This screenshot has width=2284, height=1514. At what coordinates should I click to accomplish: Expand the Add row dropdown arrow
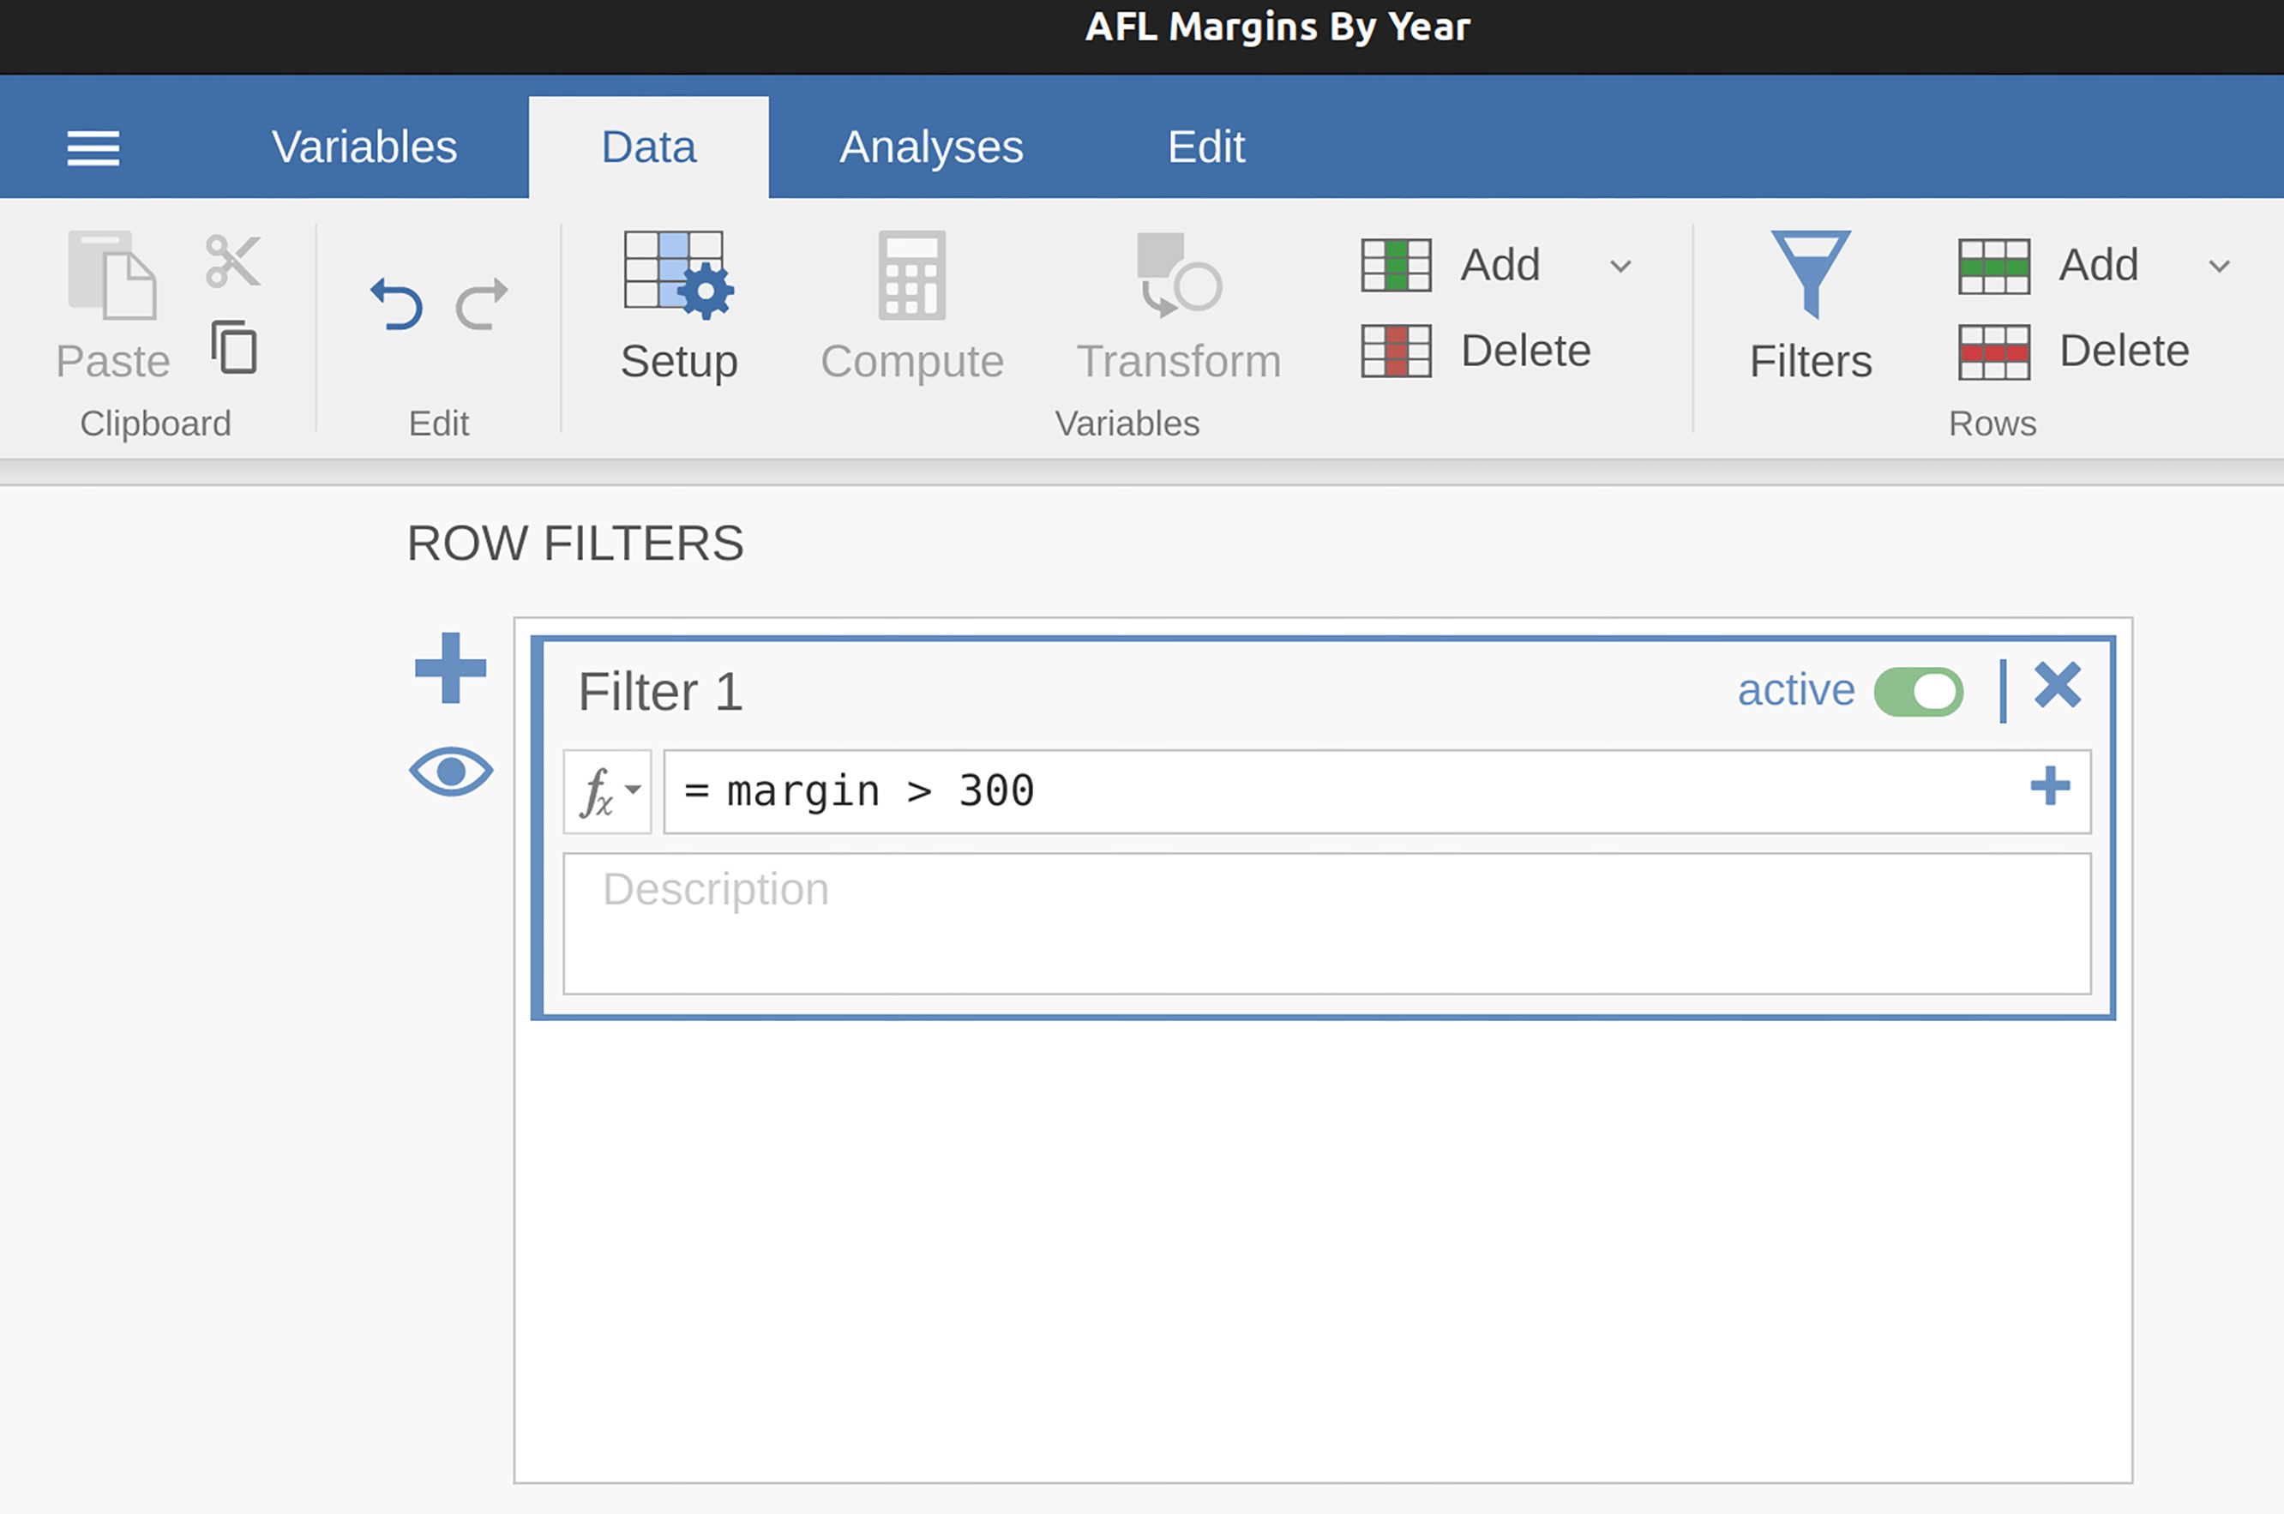point(2220,266)
